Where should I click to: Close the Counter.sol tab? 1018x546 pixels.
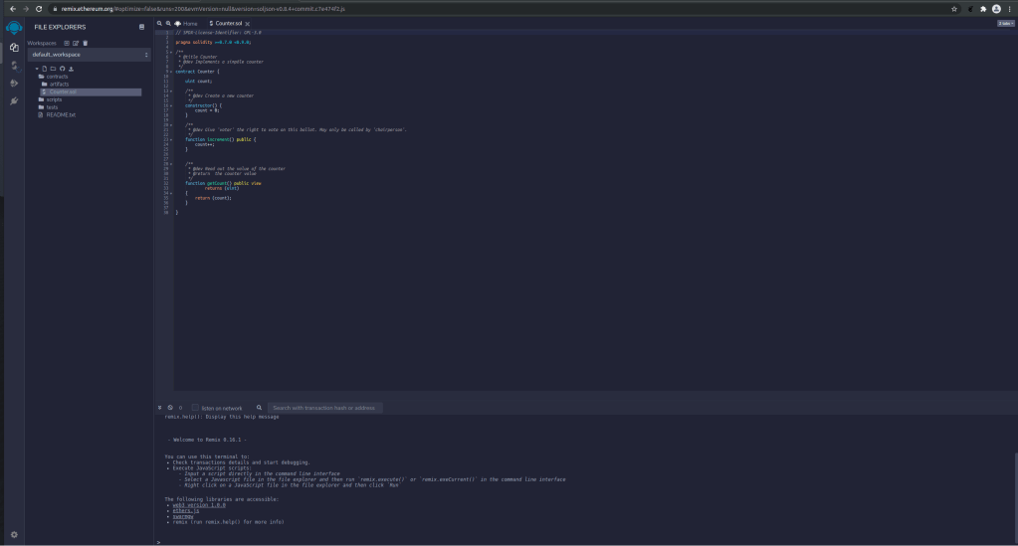[248, 22]
